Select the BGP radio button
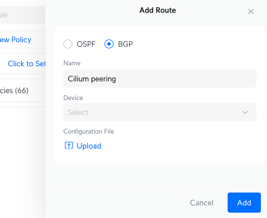Image resolution: width=267 pixels, height=218 pixels. tap(109, 44)
